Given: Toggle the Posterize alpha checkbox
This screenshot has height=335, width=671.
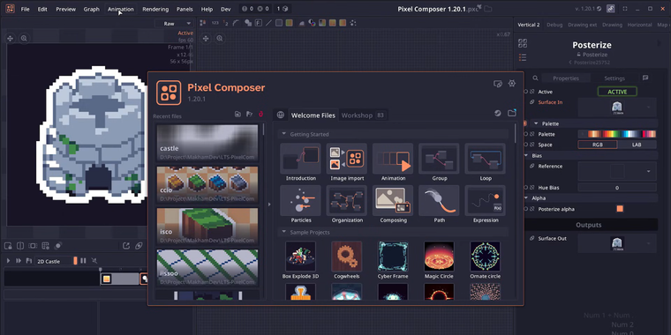Looking at the screenshot, I should 620,209.
